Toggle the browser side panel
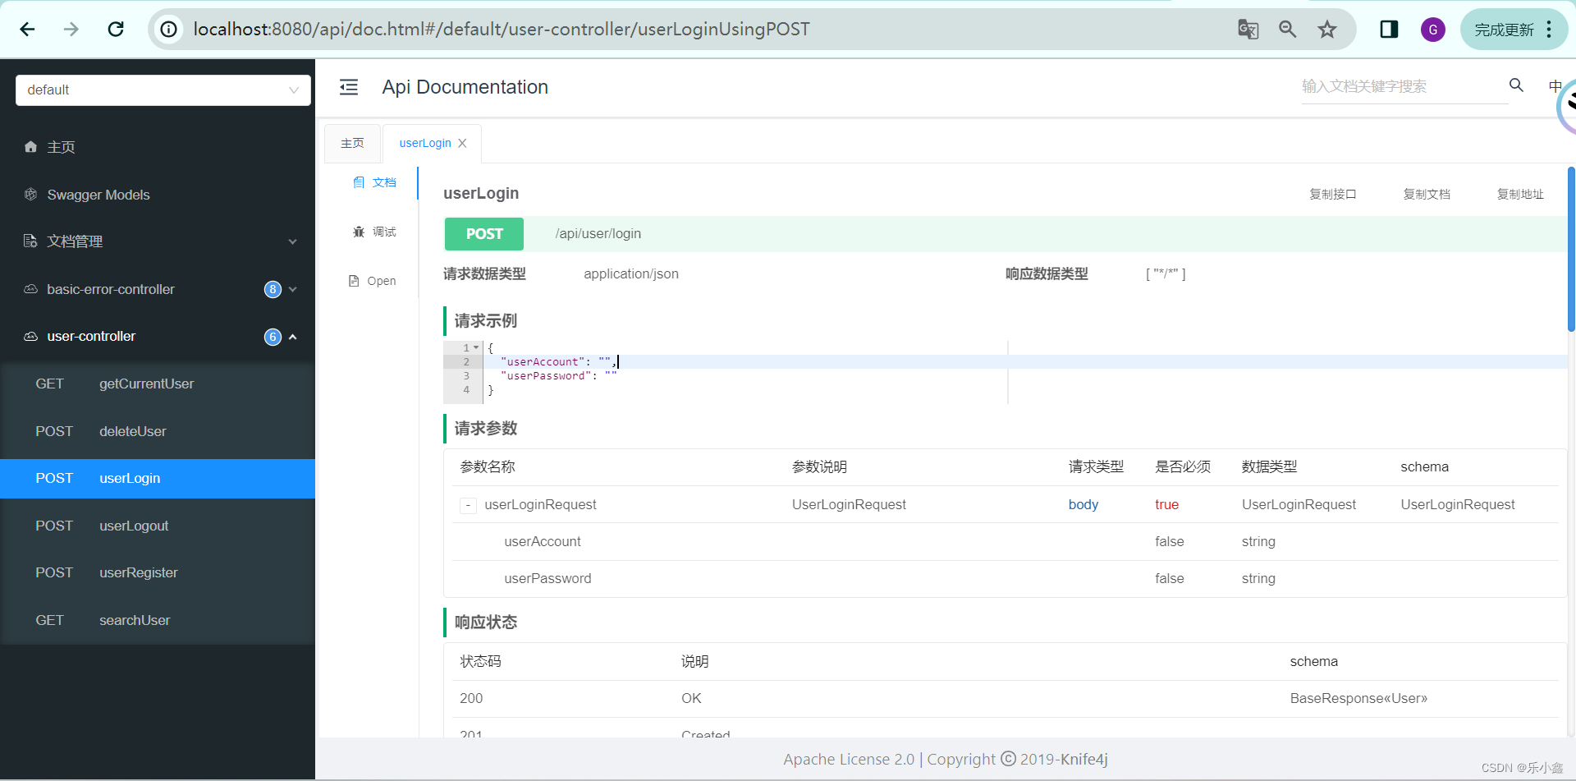The height and width of the screenshot is (781, 1576). [1389, 29]
